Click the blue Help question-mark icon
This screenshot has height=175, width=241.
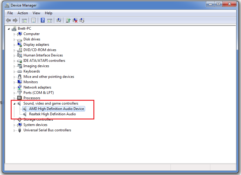43,20
